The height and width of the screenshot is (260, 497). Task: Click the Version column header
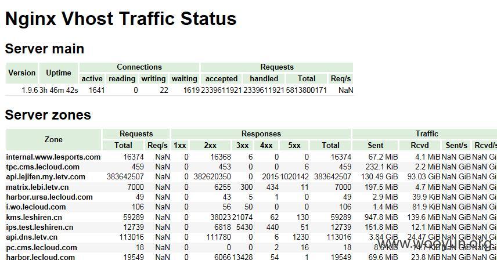[22, 73]
